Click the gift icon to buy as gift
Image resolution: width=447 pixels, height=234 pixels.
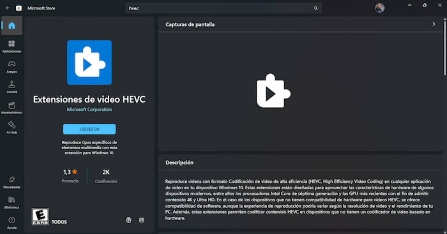(129, 220)
